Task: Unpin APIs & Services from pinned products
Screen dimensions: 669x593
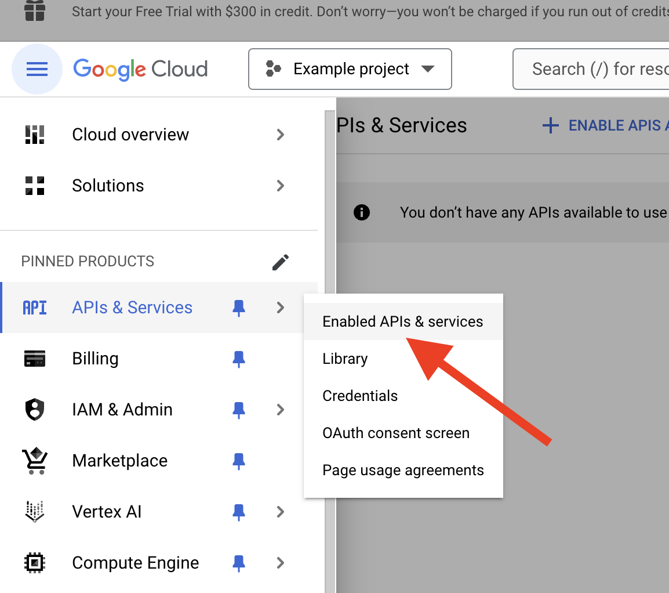Action: coord(238,308)
